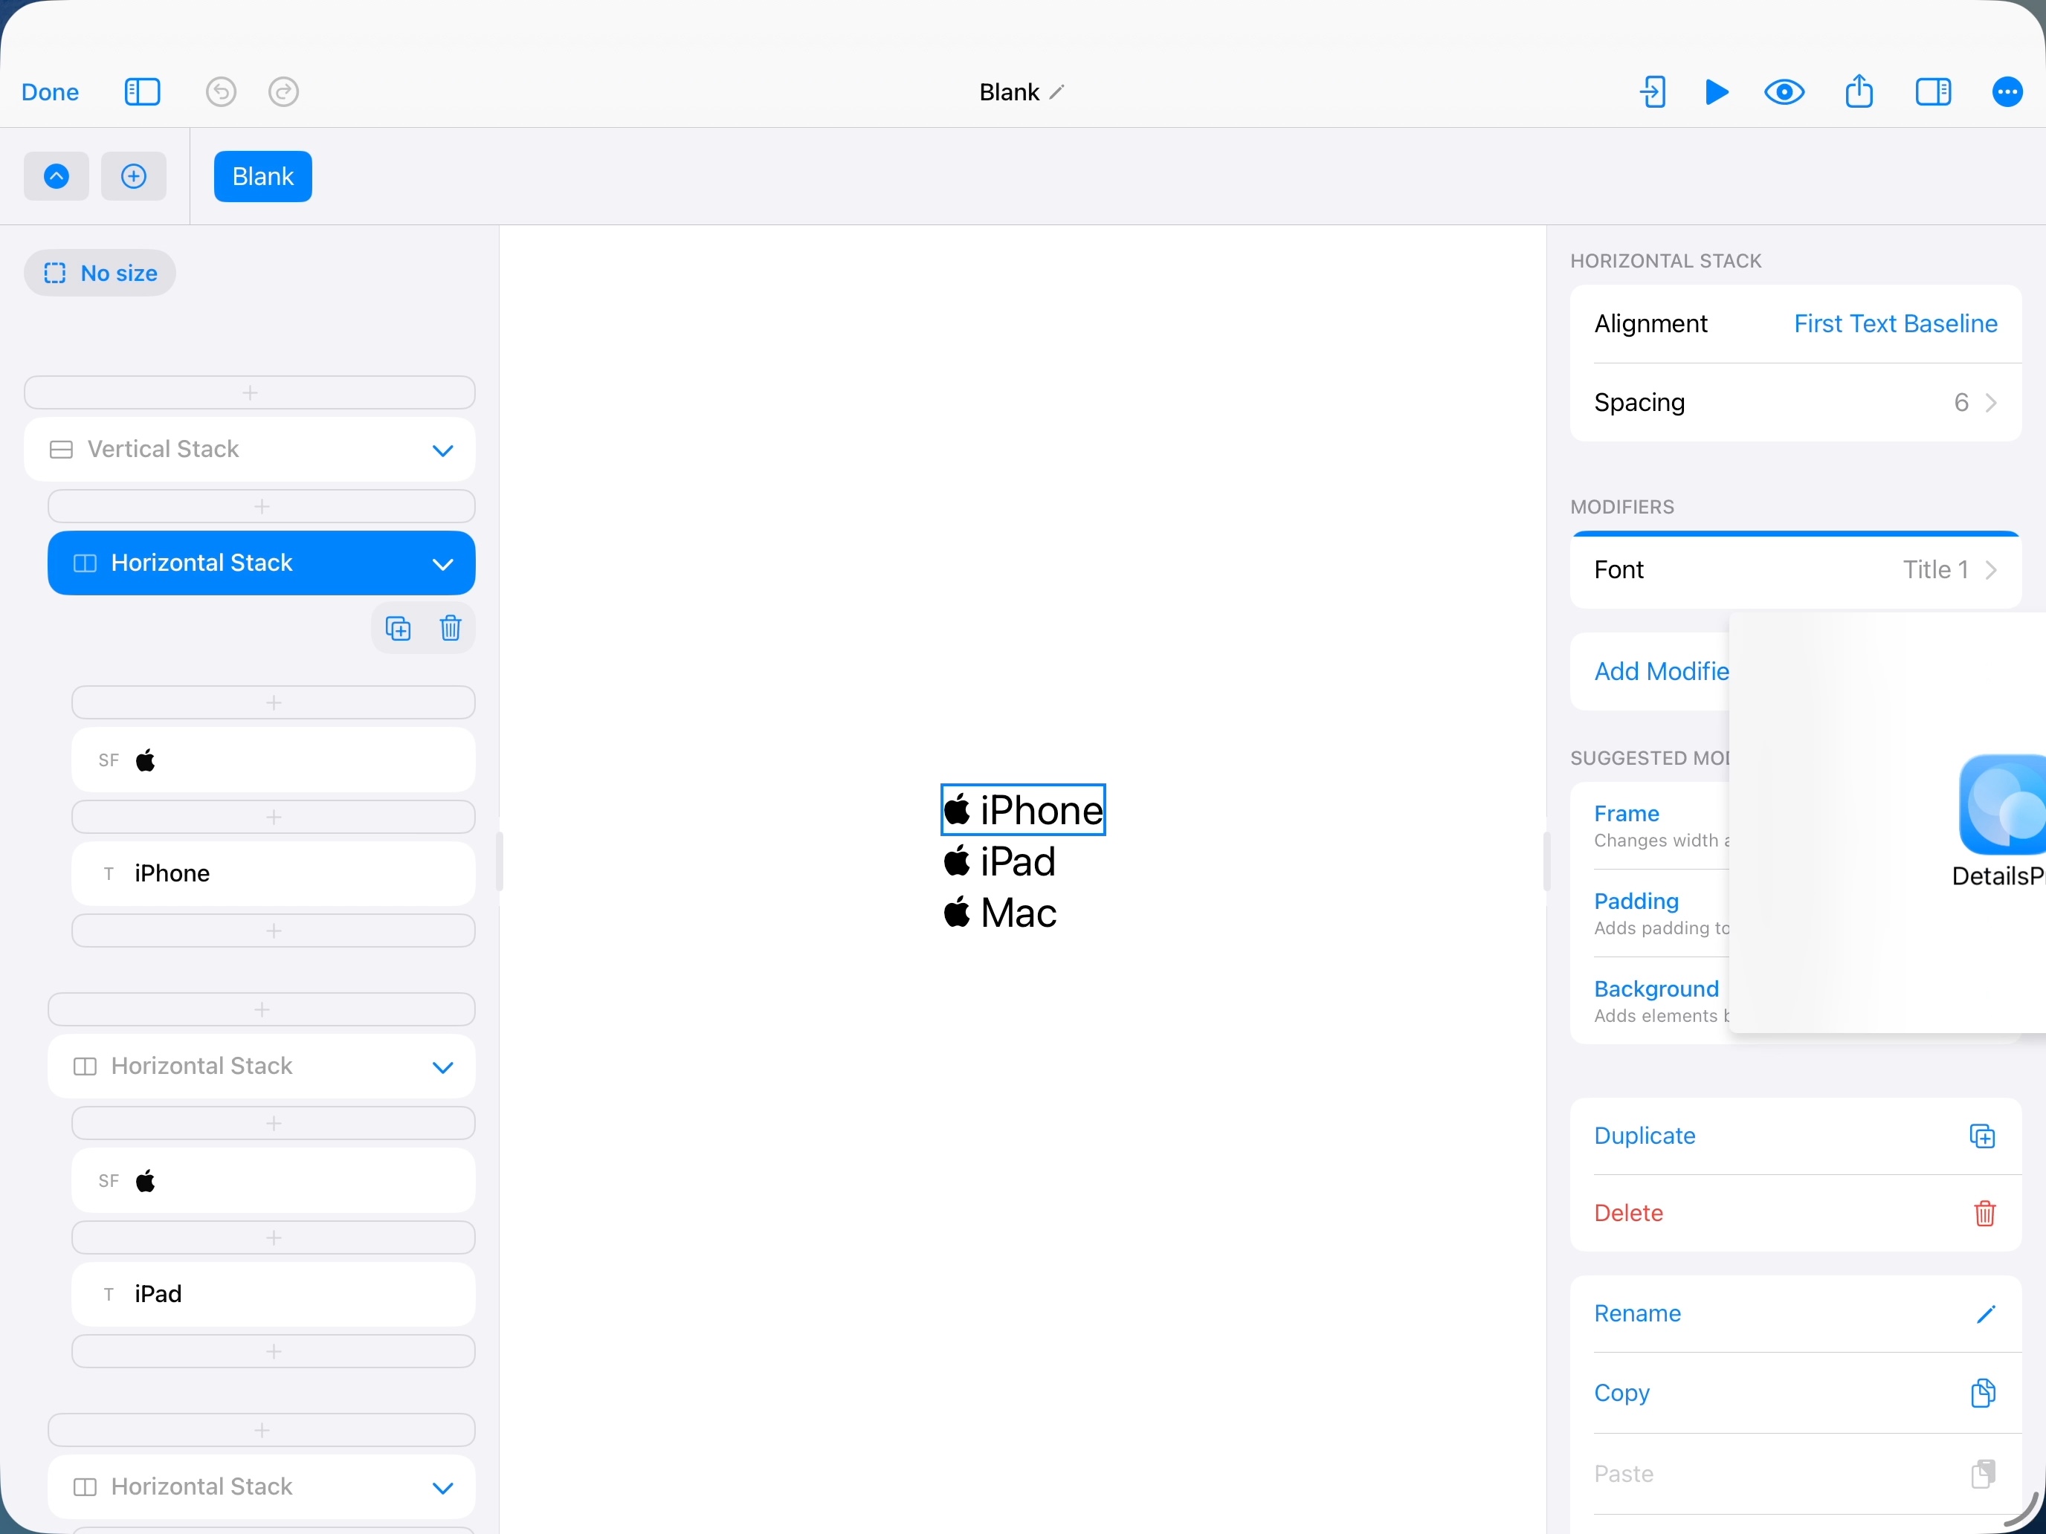
Task: Click the red trash icon in inspector
Action: coord(1985,1213)
